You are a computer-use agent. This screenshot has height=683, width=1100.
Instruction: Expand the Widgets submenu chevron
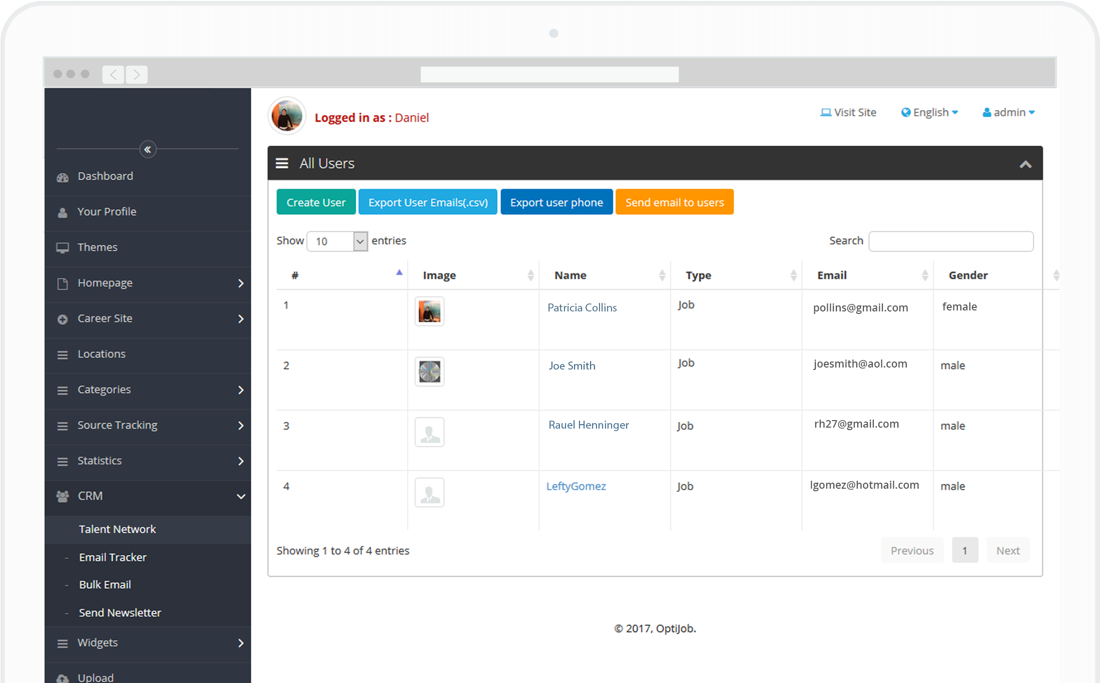coord(241,643)
